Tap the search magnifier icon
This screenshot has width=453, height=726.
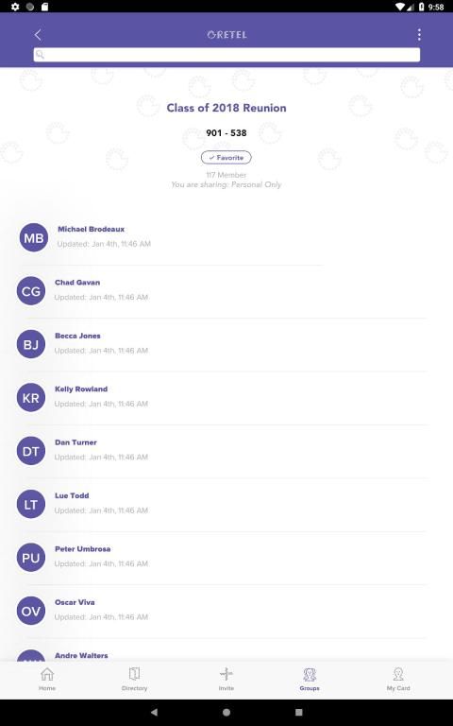coord(40,55)
